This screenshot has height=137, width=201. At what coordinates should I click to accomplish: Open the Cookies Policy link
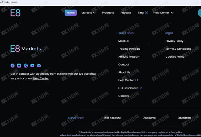(175, 57)
